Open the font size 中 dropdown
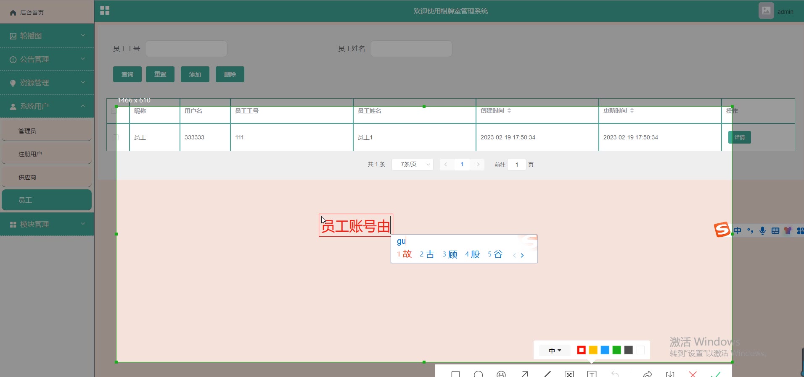Viewport: 804px width, 377px height. coord(555,350)
